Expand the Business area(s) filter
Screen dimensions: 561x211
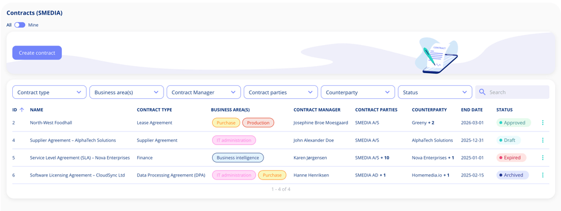126,92
